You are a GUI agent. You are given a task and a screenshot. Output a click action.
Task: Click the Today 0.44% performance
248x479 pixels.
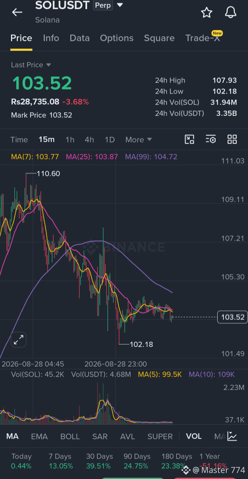tap(21, 461)
